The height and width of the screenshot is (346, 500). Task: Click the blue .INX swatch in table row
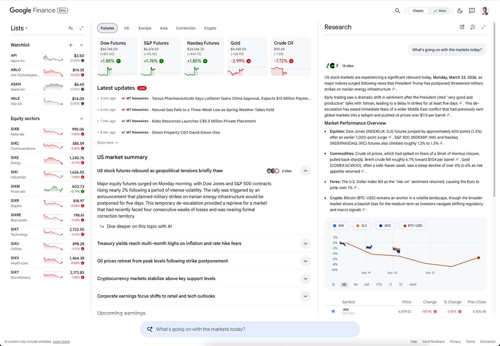(333, 311)
